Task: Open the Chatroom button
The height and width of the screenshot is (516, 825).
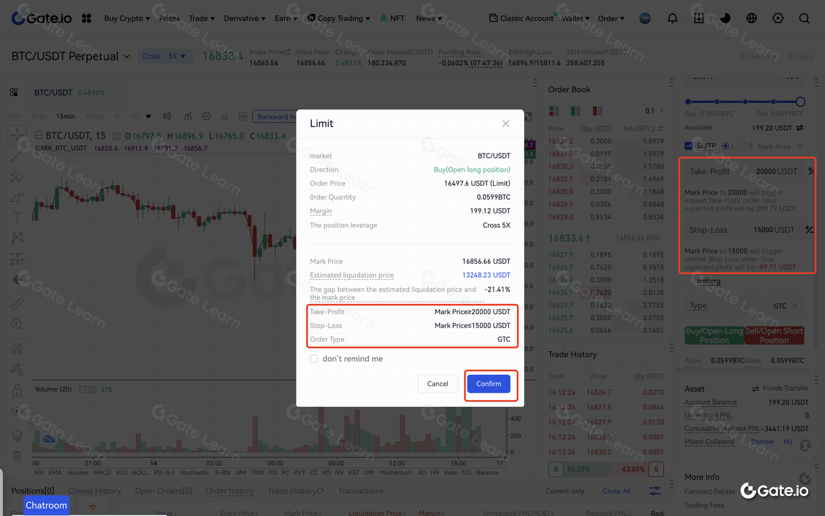Action: click(x=46, y=505)
